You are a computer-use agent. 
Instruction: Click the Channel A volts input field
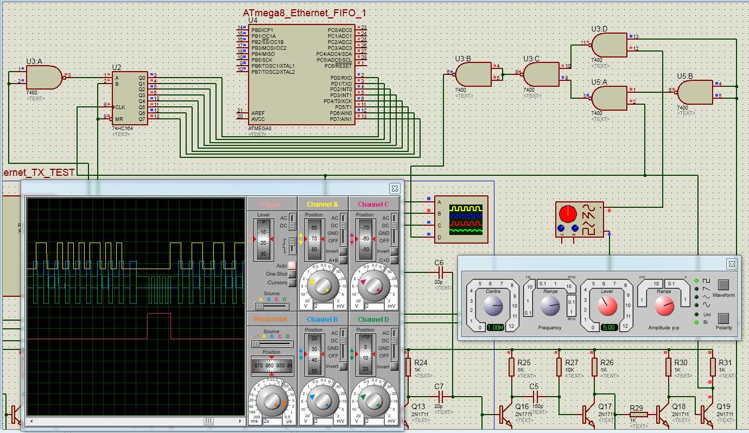click(x=322, y=306)
